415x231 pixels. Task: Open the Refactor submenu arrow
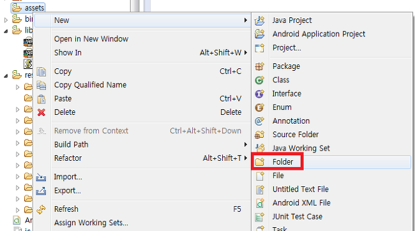tap(246, 158)
